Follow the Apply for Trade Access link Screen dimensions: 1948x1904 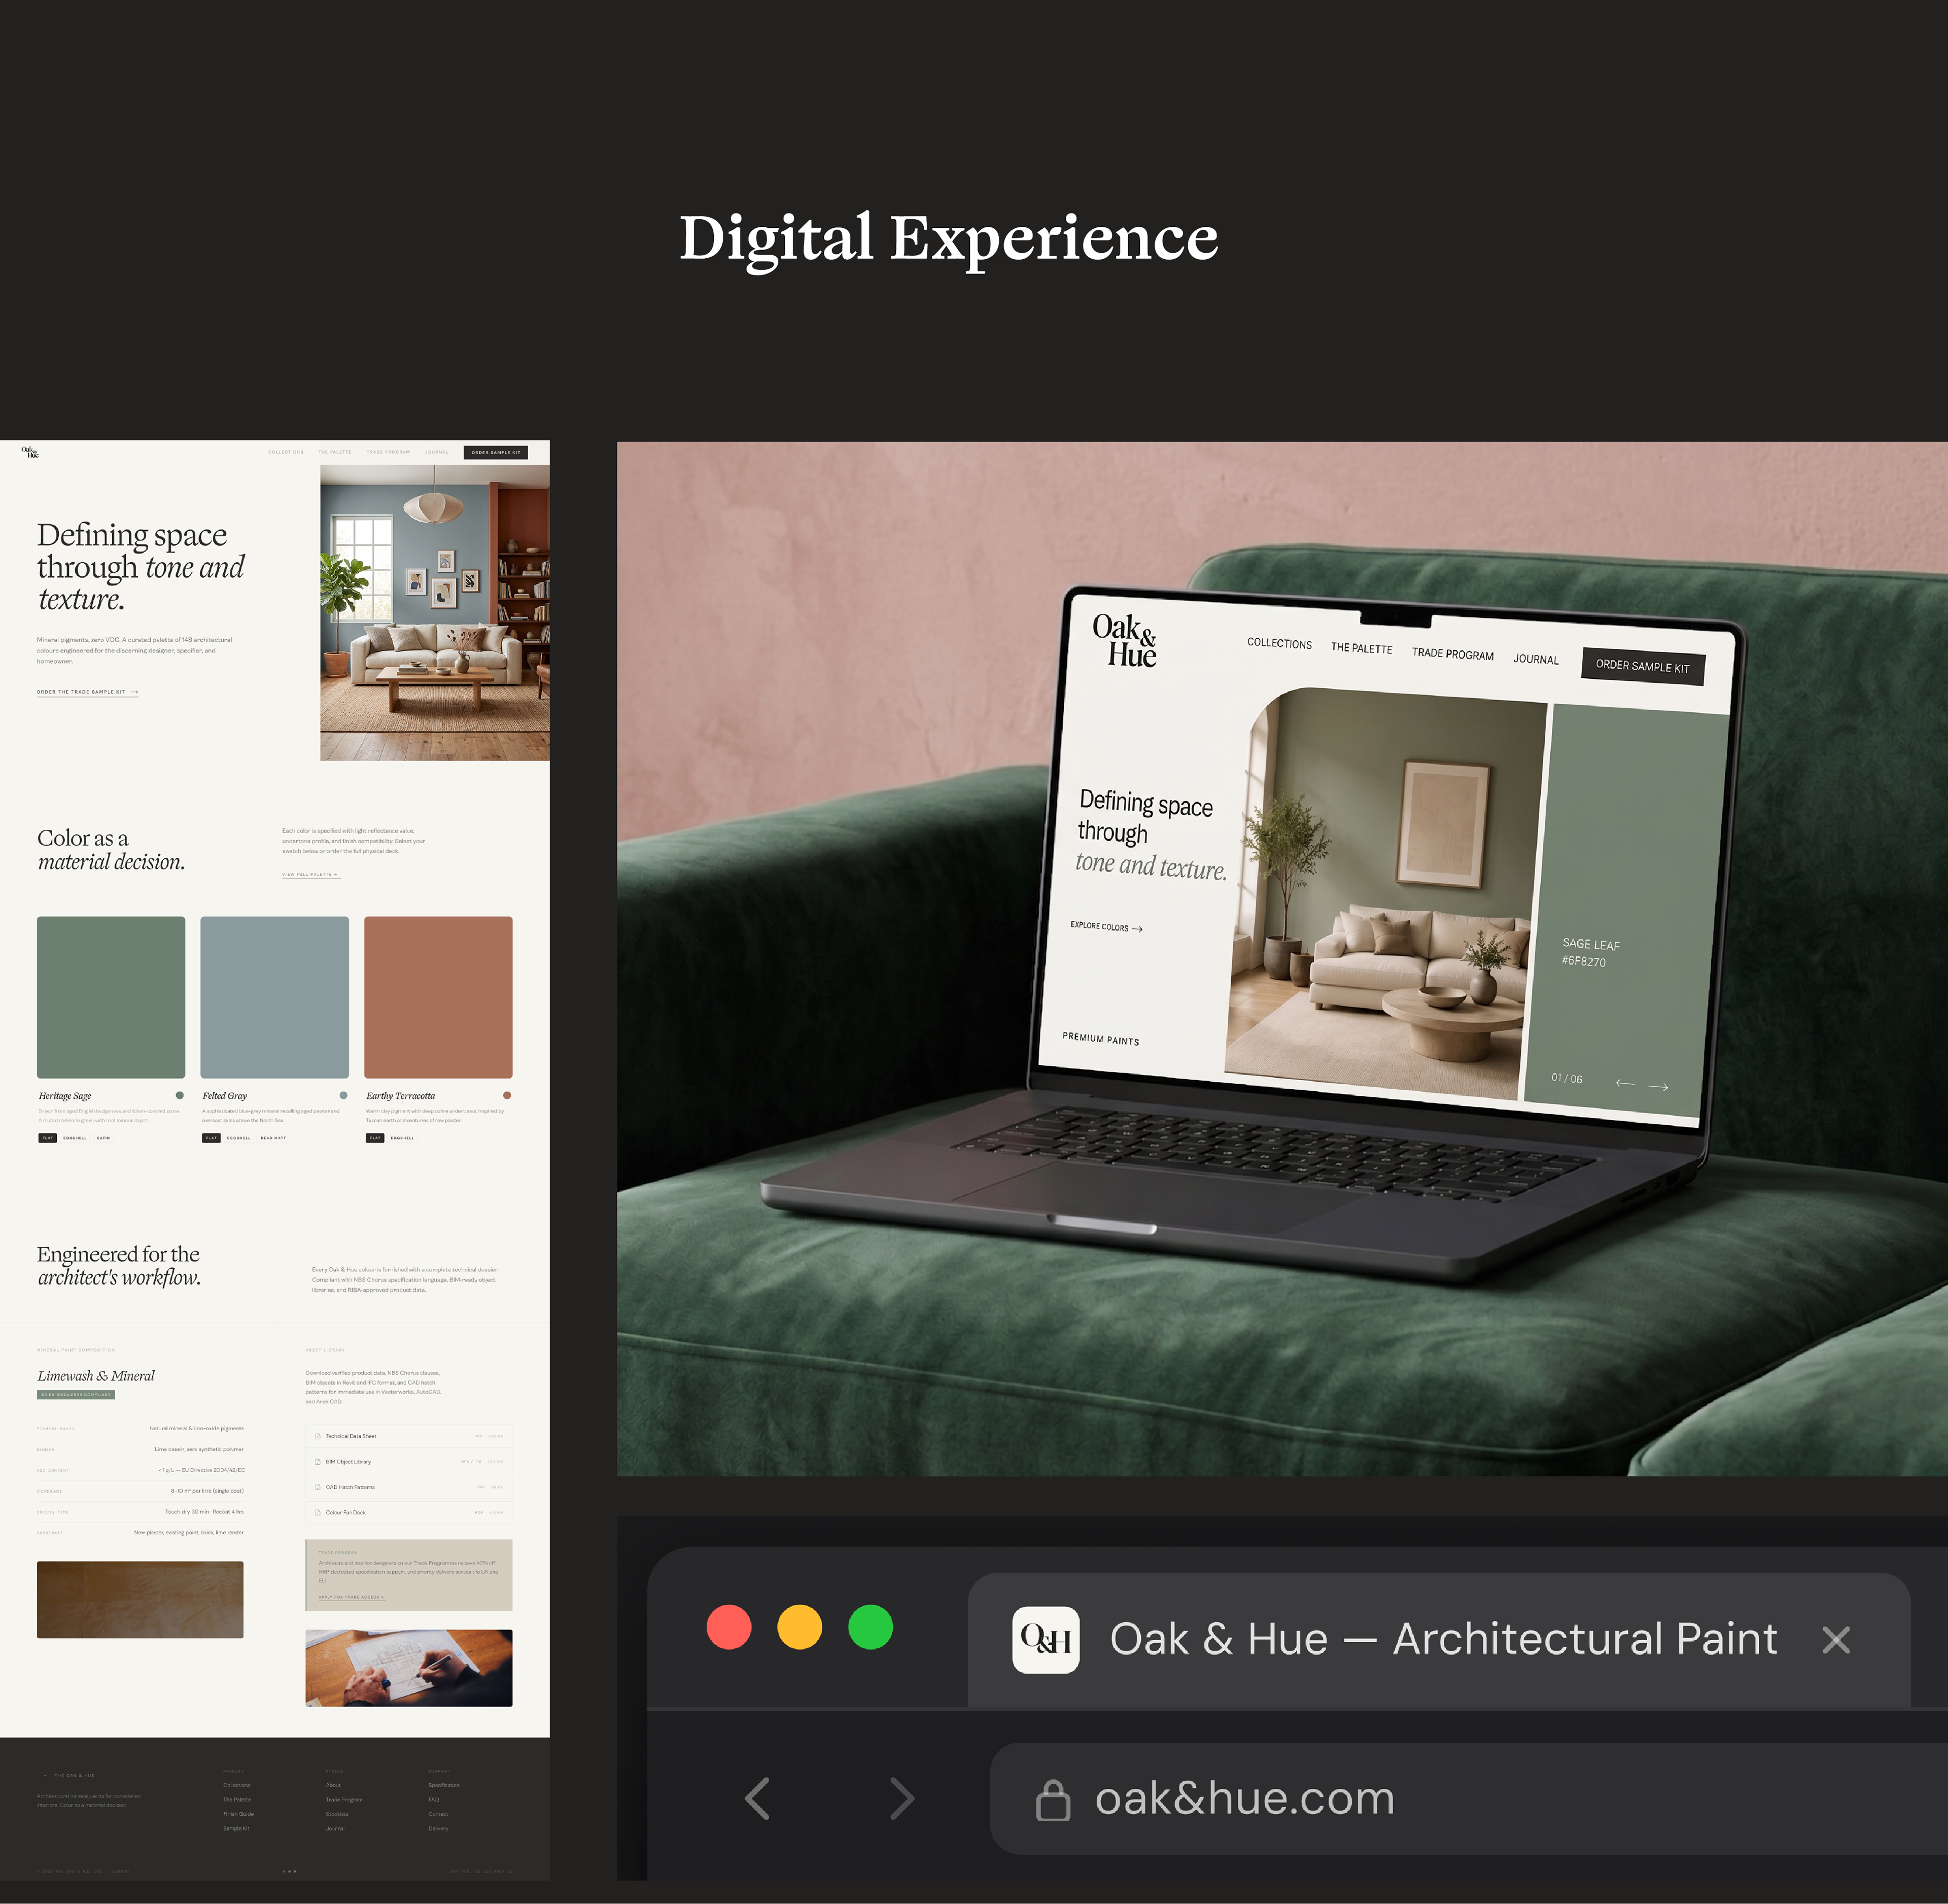(351, 1597)
